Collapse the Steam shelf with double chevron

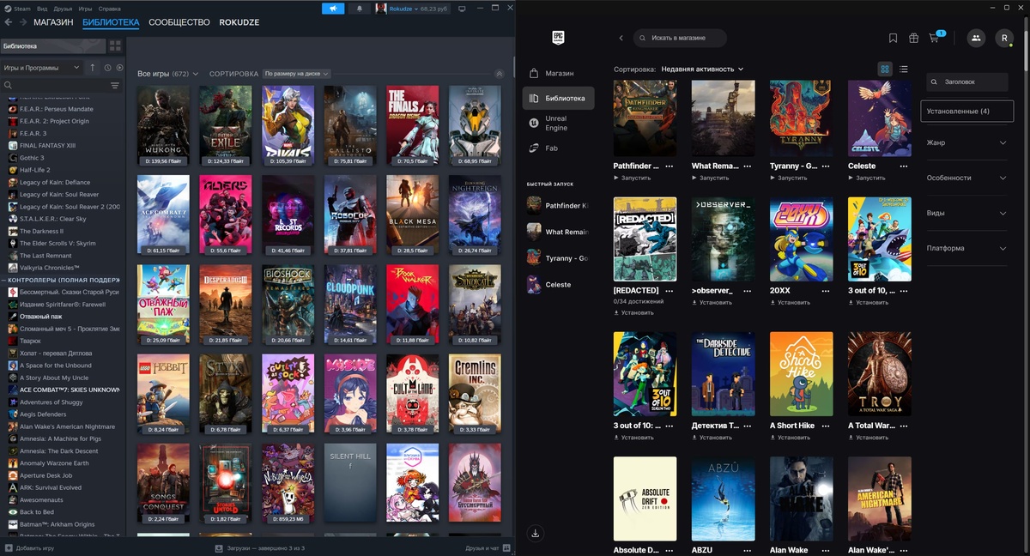[500, 74]
